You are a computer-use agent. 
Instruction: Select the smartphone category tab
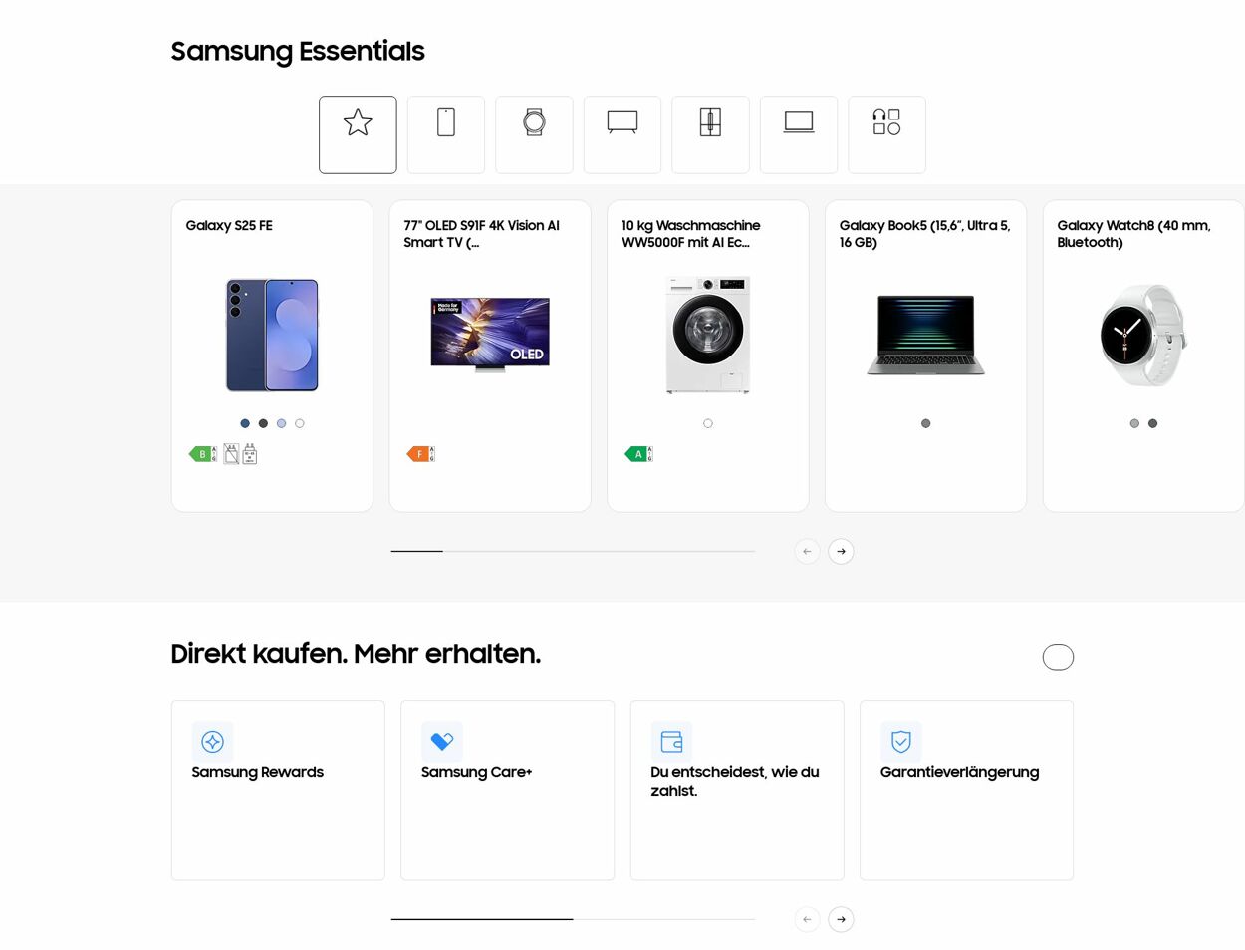click(446, 134)
